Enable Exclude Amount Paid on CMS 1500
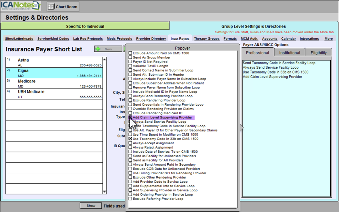The height and width of the screenshot is (212, 339). tap(130, 53)
